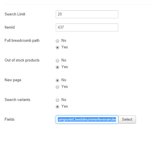Viewport: 151px width, 145px height.
Task: Click the Search variants label
Action: coord(17,100)
